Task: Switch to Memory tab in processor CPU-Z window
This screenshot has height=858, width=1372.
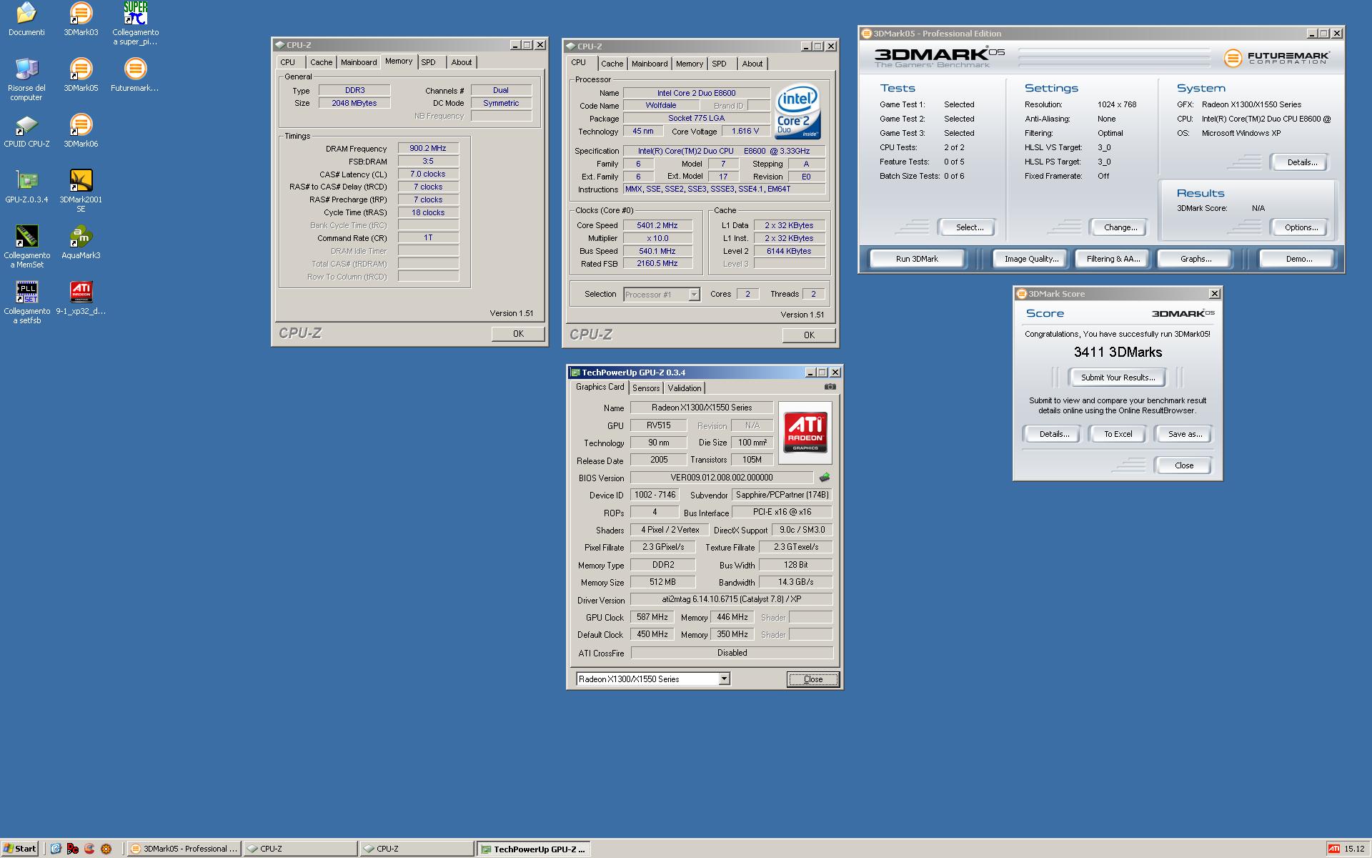Action: [690, 64]
